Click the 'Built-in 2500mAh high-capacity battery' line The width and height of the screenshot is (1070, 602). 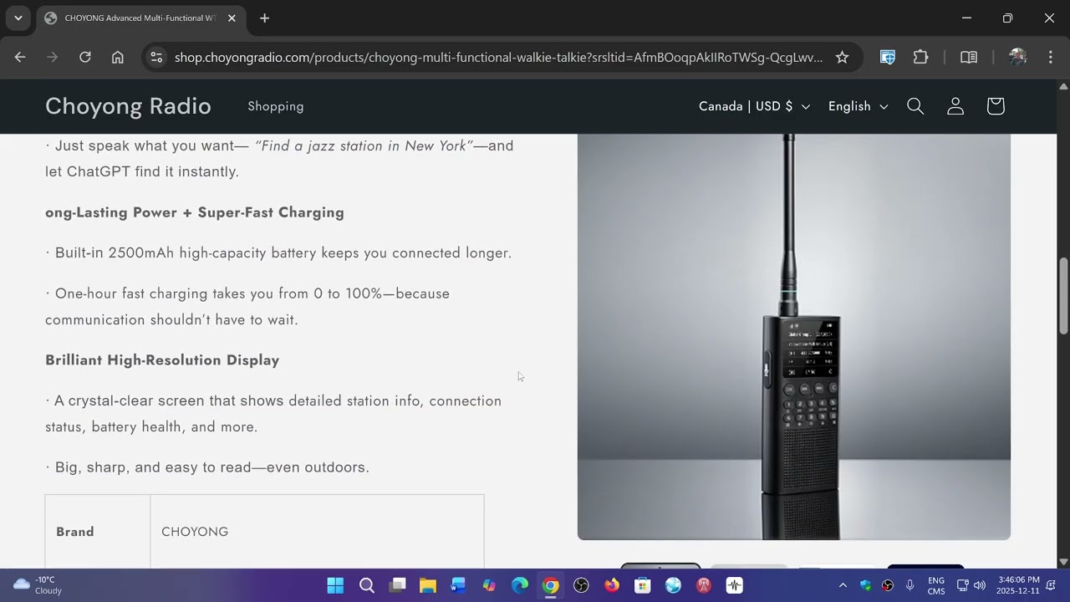tap(278, 253)
